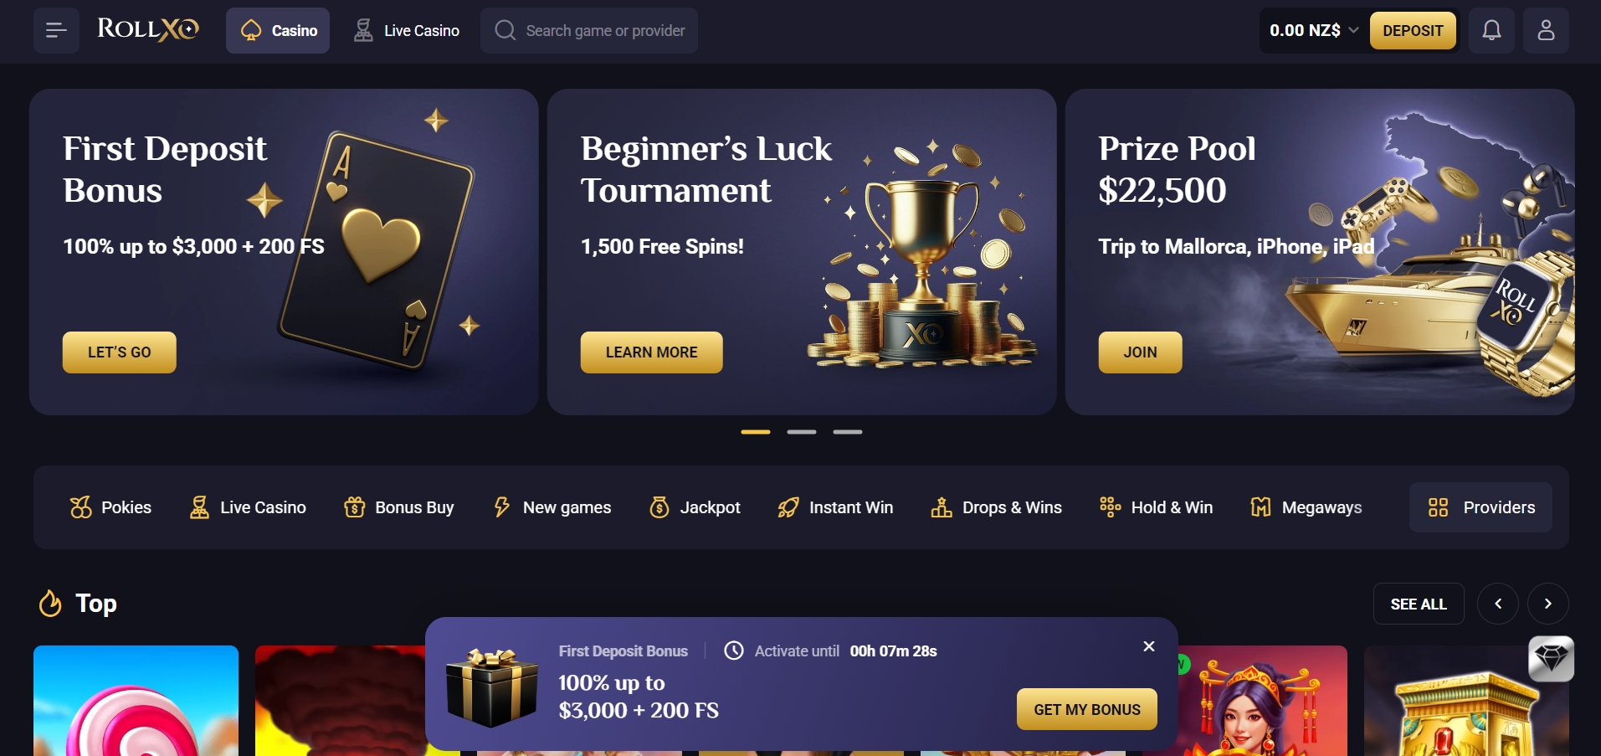
Task: Open notifications bell
Action: tap(1491, 31)
